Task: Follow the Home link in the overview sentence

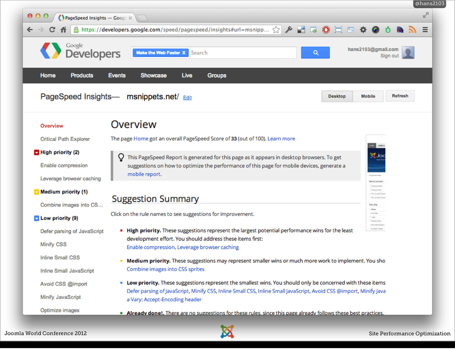Action: point(141,139)
